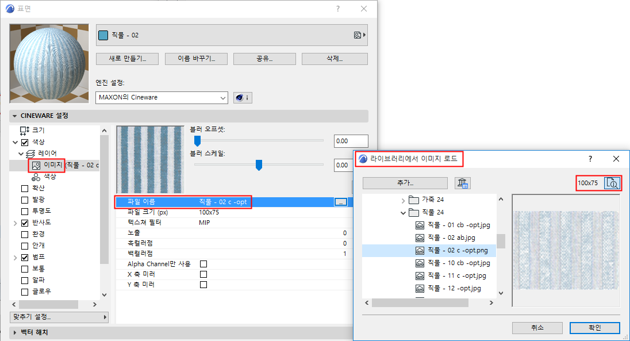Click help question mark in image load dialog

click(x=590, y=159)
